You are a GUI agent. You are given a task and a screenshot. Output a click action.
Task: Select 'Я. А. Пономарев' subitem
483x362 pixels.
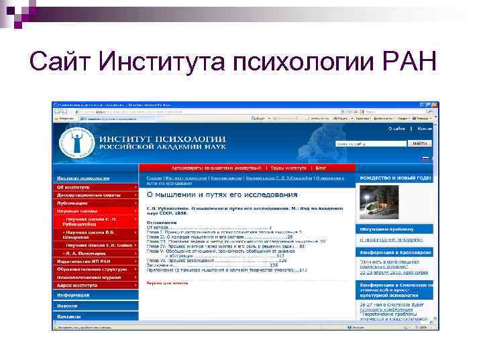click(x=95, y=253)
